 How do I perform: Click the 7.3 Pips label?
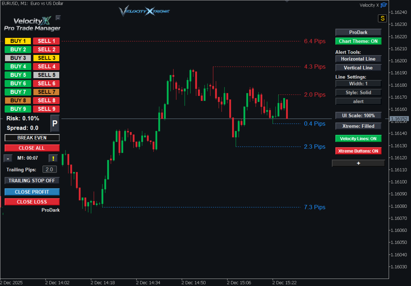pos(314,207)
